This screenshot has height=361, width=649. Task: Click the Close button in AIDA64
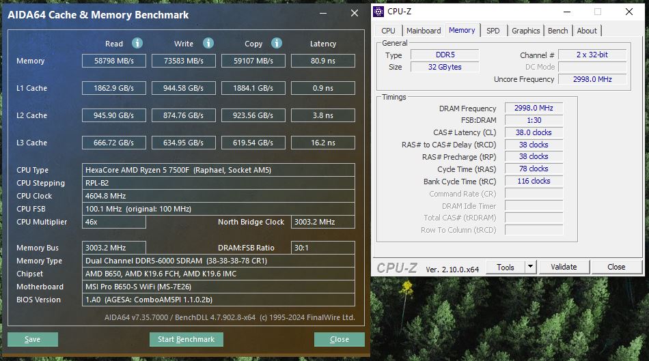point(340,339)
